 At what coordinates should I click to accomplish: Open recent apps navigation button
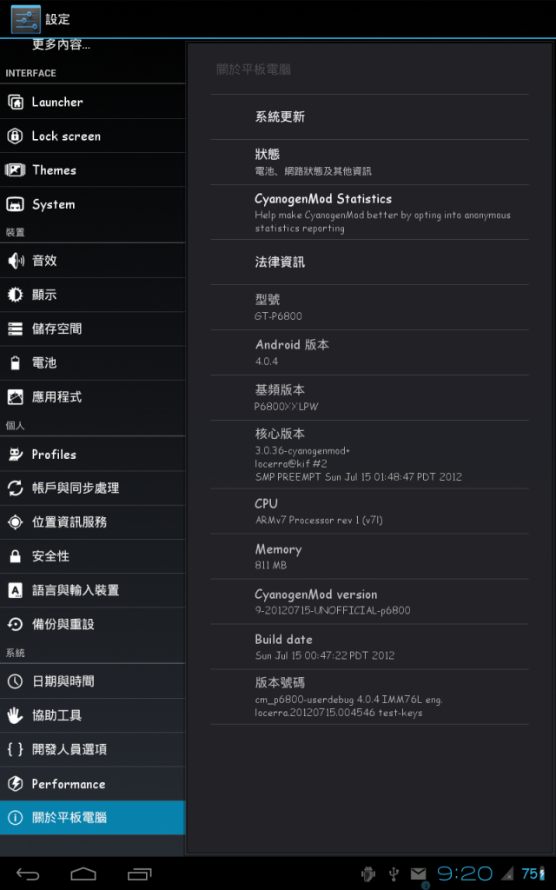point(140,874)
